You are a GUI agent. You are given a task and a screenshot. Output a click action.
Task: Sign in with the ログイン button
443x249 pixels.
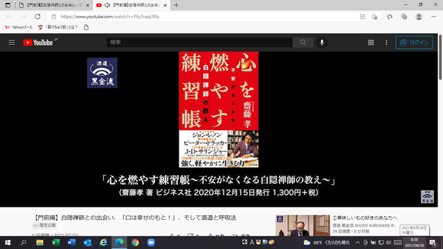(414, 42)
